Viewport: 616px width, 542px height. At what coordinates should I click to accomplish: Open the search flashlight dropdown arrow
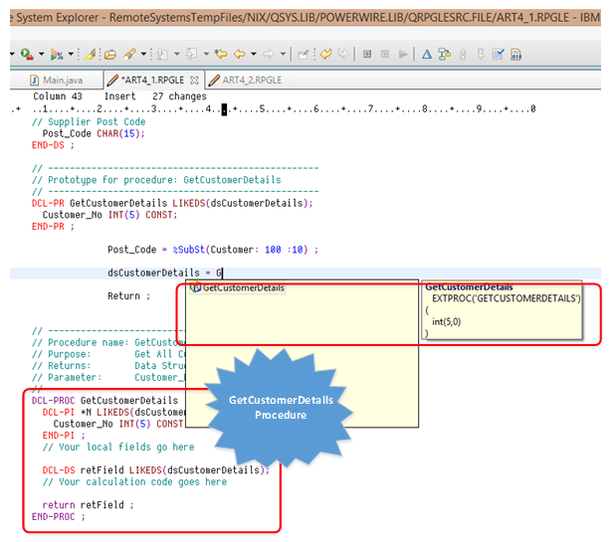(x=144, y=55)
